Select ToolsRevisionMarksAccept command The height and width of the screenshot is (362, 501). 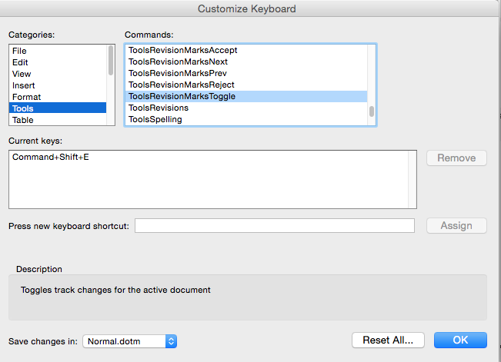point(246,50)
